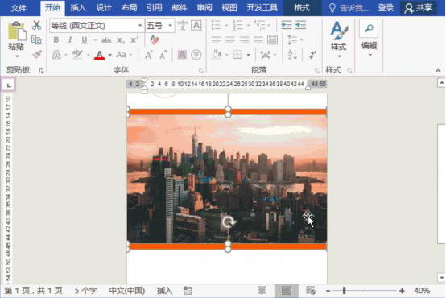Image resolution: width=446 pixels, height=298 pixels.
Task: Click the zoom slider handle
Action: pyautogui.click(x=345, y=291)
